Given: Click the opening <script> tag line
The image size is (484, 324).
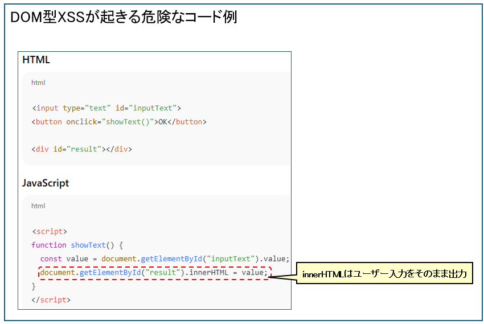Looking at the screenshot, I should (x=50, y=231).
